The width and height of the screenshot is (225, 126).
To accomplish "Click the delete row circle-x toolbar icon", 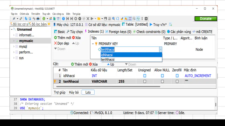I will point(80,19).
